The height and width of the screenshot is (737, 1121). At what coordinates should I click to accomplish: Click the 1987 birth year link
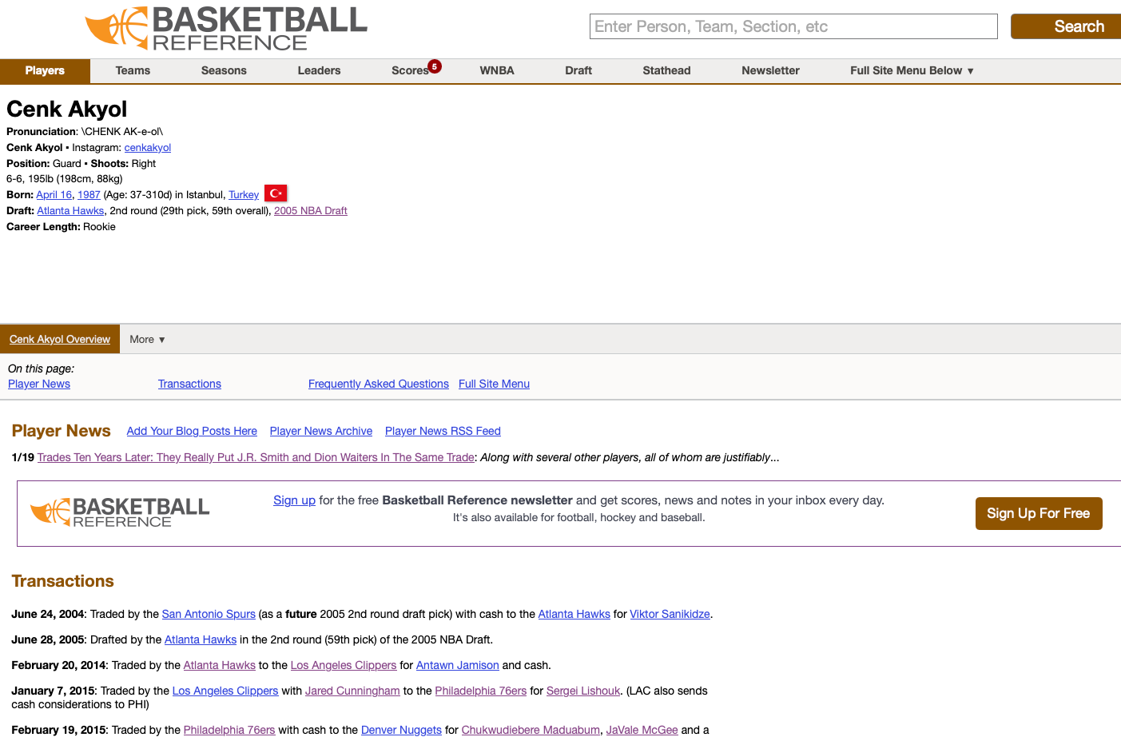89,195
